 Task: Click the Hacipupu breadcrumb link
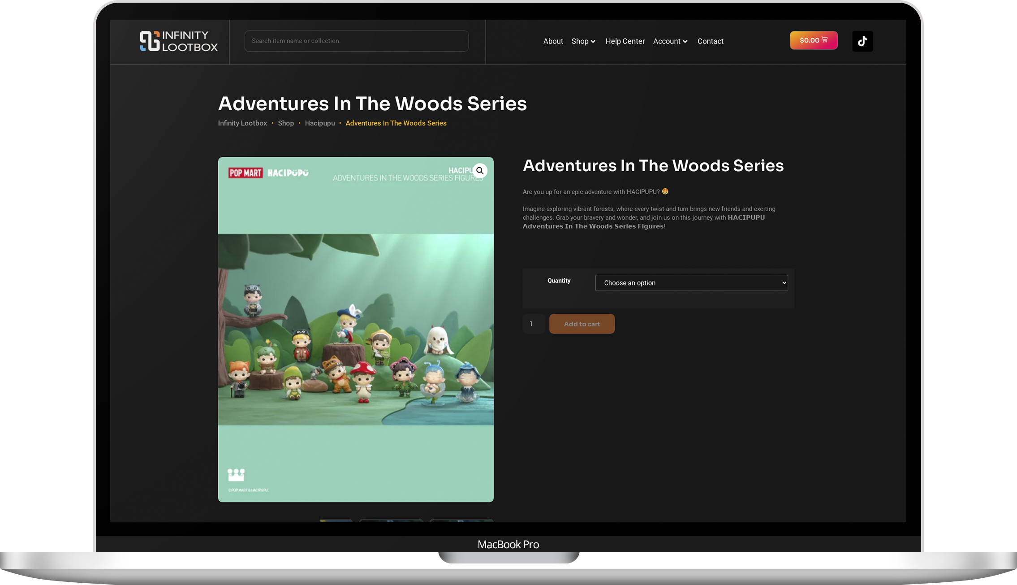tap(320, 123)
